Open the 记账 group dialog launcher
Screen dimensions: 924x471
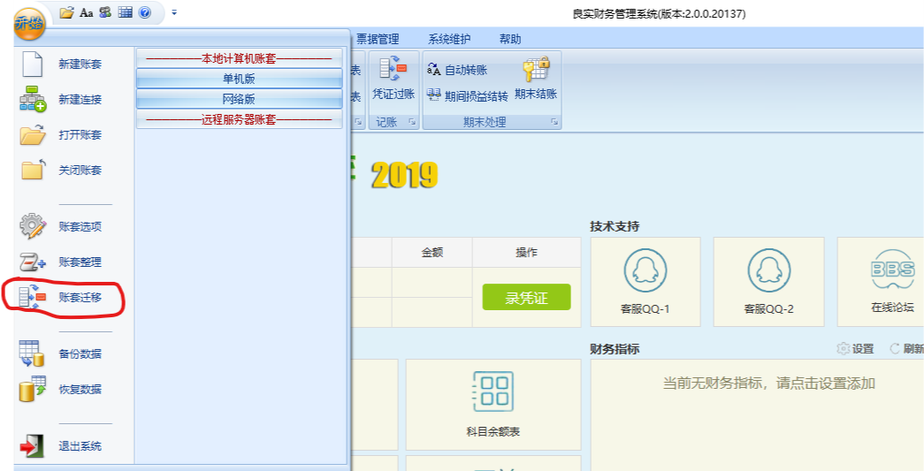point(412,122)
